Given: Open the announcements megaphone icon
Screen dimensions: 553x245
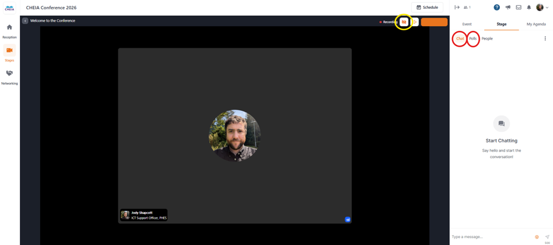Looking at the screenshot, I should pos(508,8).
